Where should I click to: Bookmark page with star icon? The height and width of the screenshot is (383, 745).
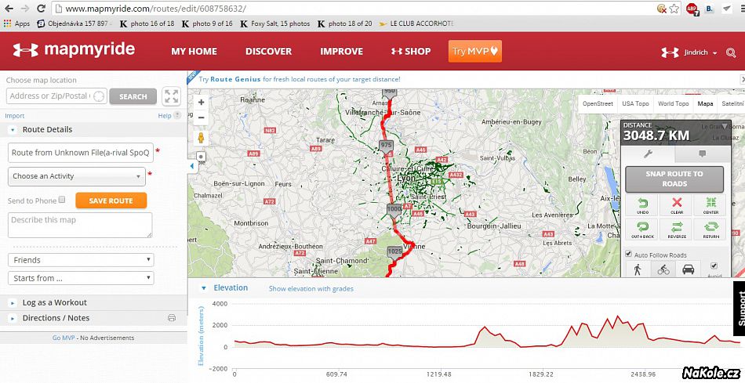pos(674,8)
